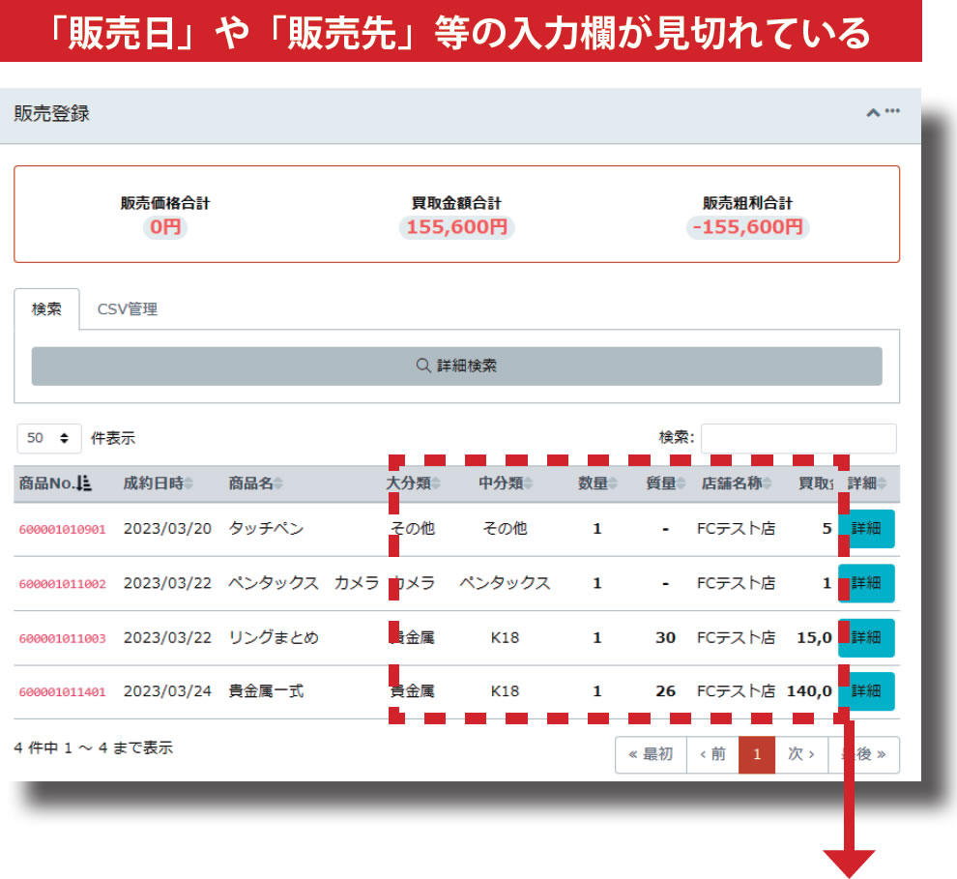Select the 検索 tab
This screenshot has height=879, width=957.
[x=46, y=309]
